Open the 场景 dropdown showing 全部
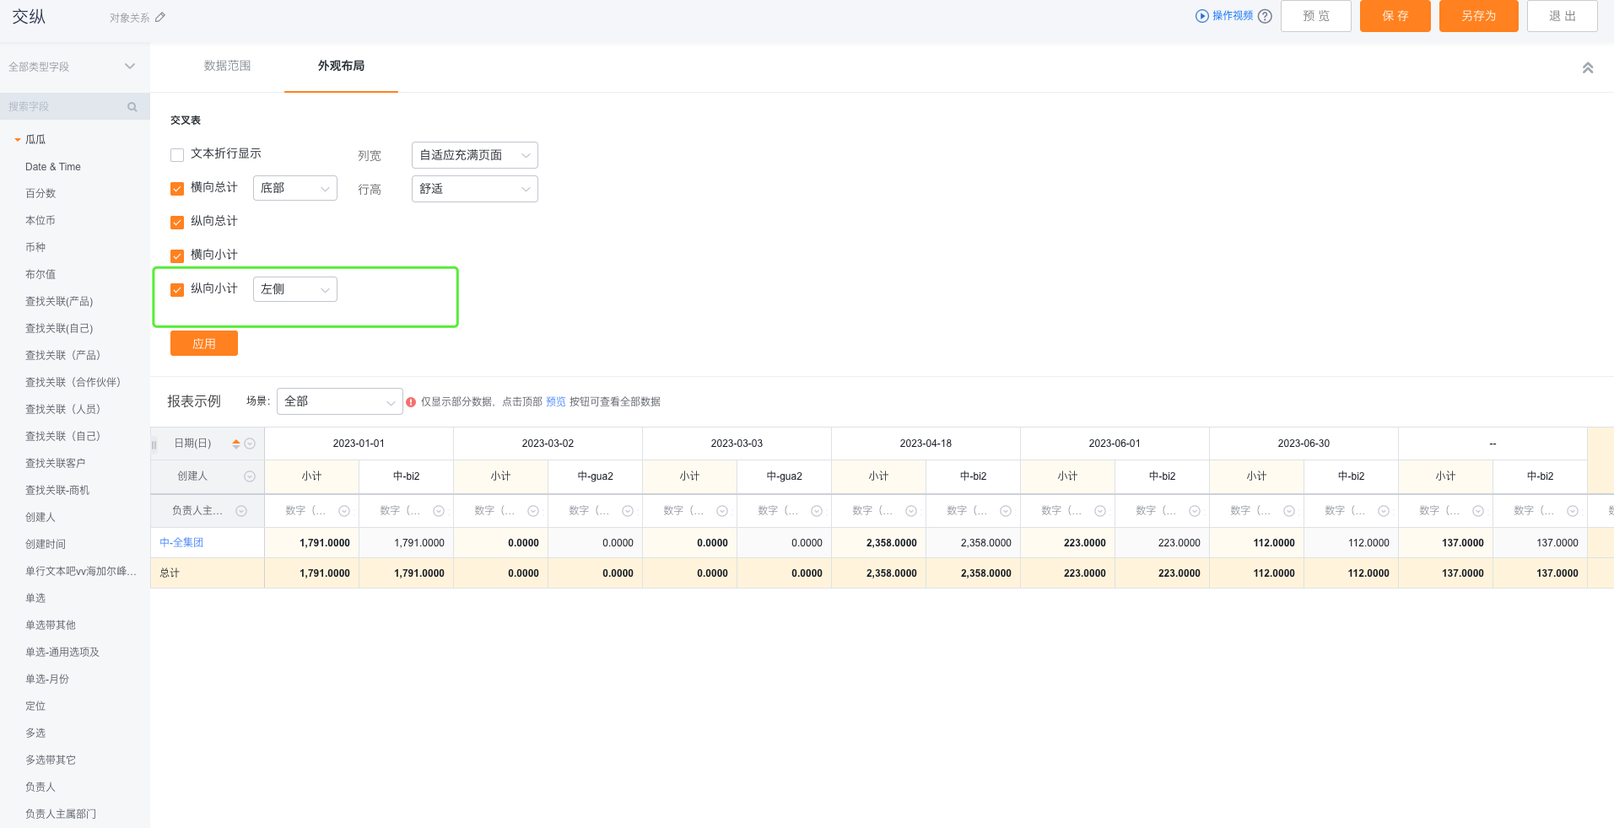The height and width of the screenshot is (828, 1614). click(339, 401)
